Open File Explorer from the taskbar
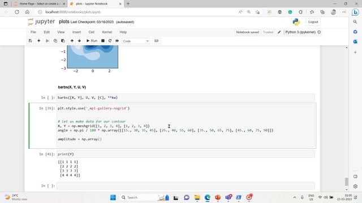This screenshot has height=203, width=362. pyautogui.click(x=197, y=197)
